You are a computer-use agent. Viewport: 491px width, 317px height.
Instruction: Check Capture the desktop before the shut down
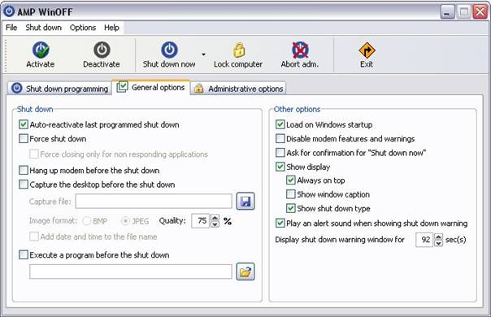24,185
